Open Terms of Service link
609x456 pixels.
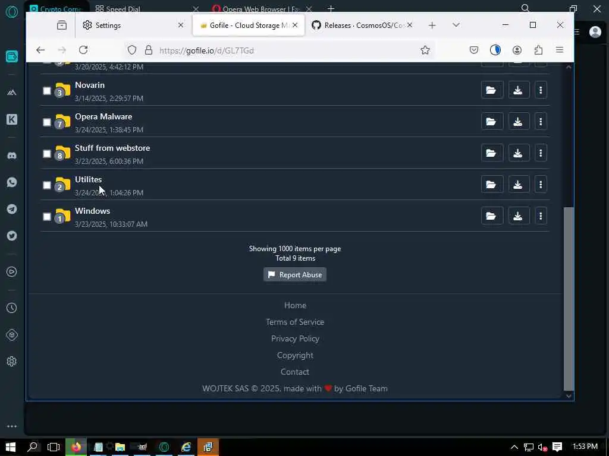295,322
